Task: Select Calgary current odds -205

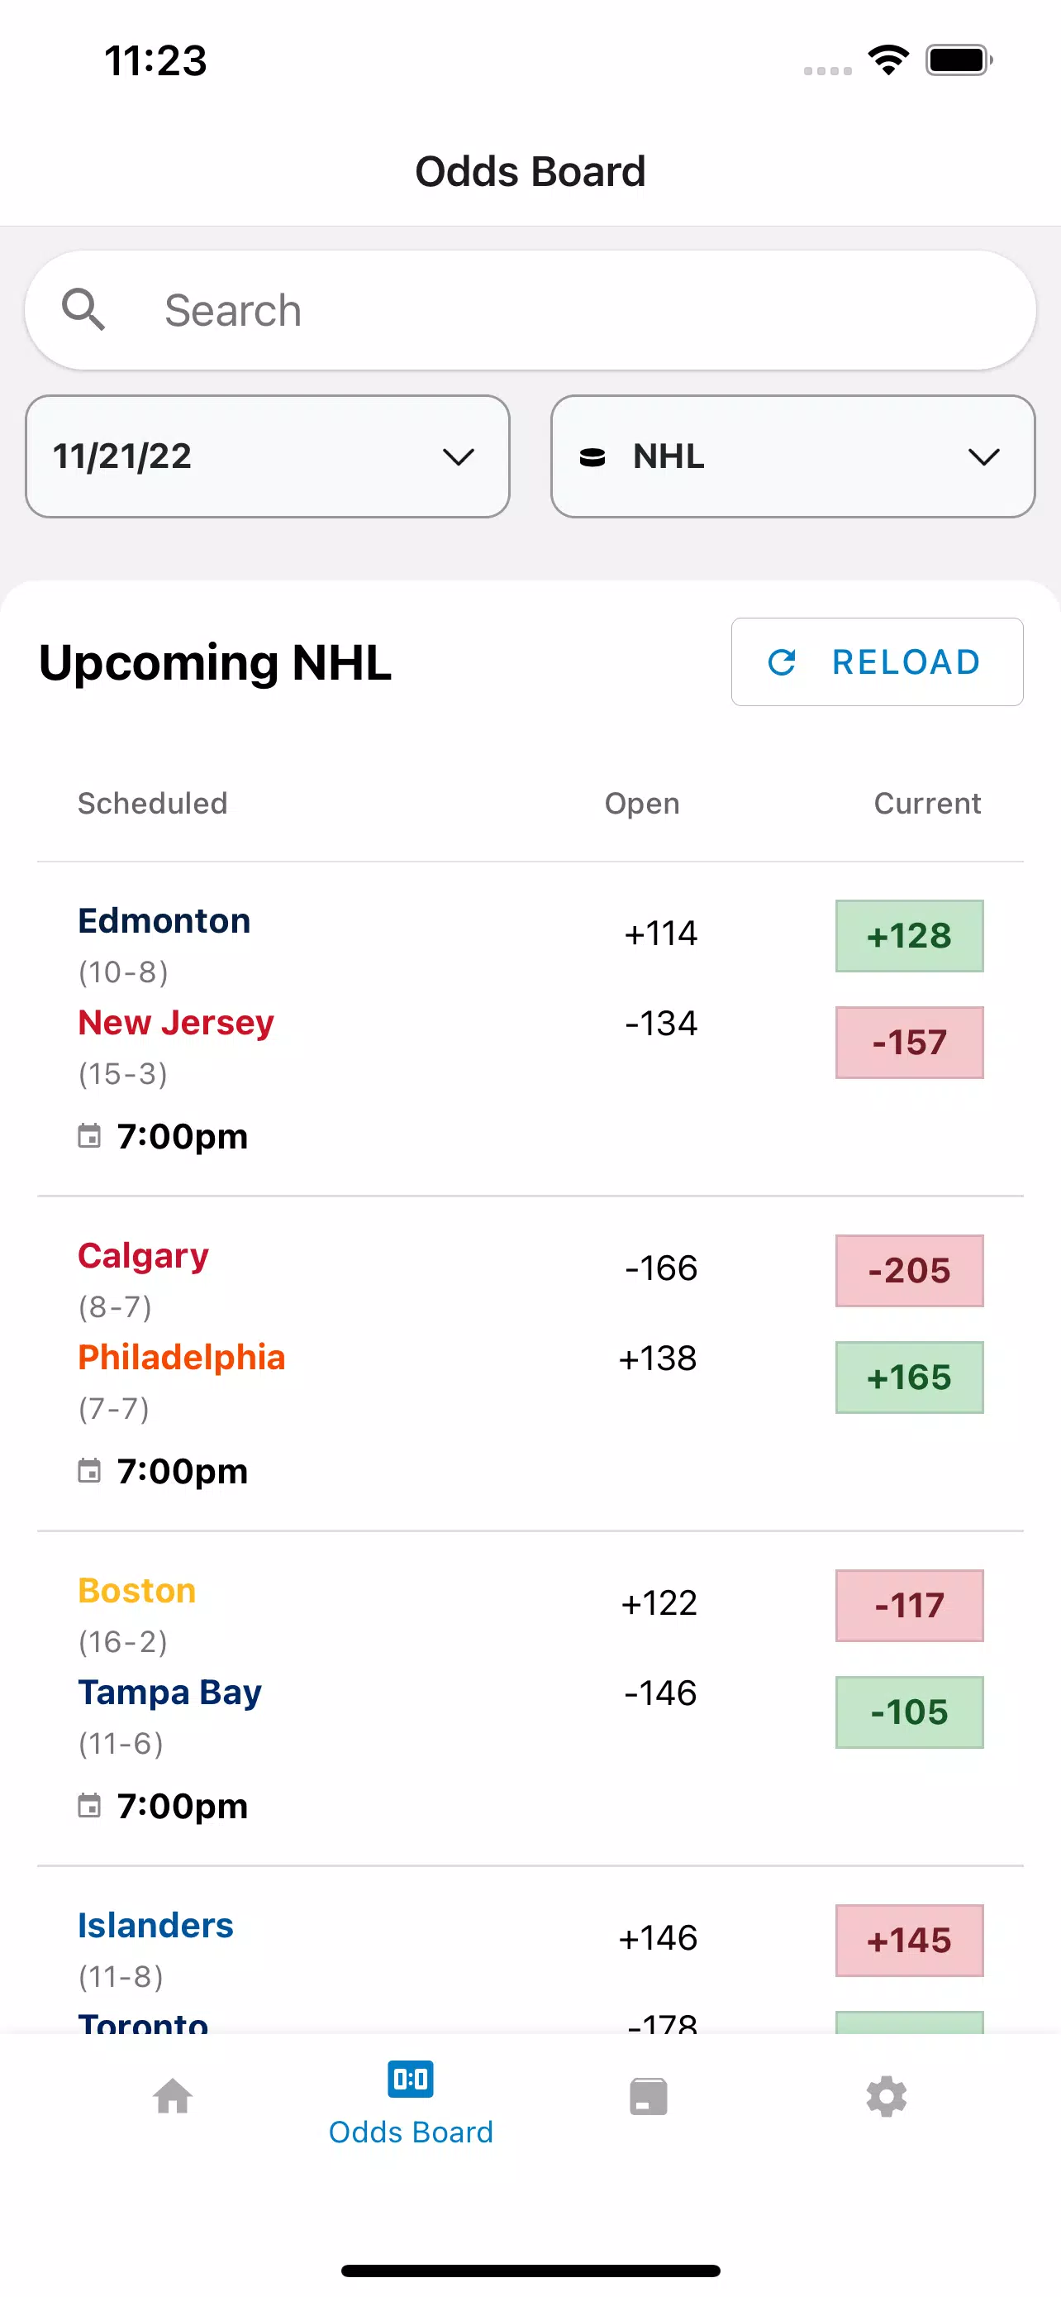Action: pyautogui.click(x=910, y=1271)
